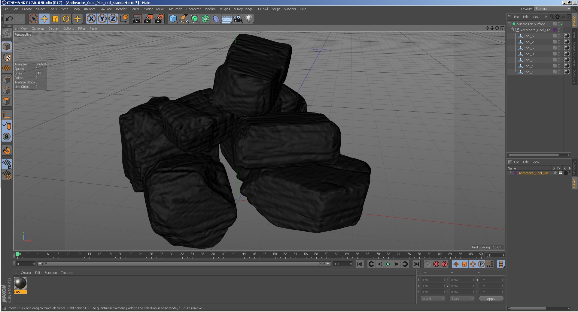Click the Undo arrow icon

click(9, 19)
